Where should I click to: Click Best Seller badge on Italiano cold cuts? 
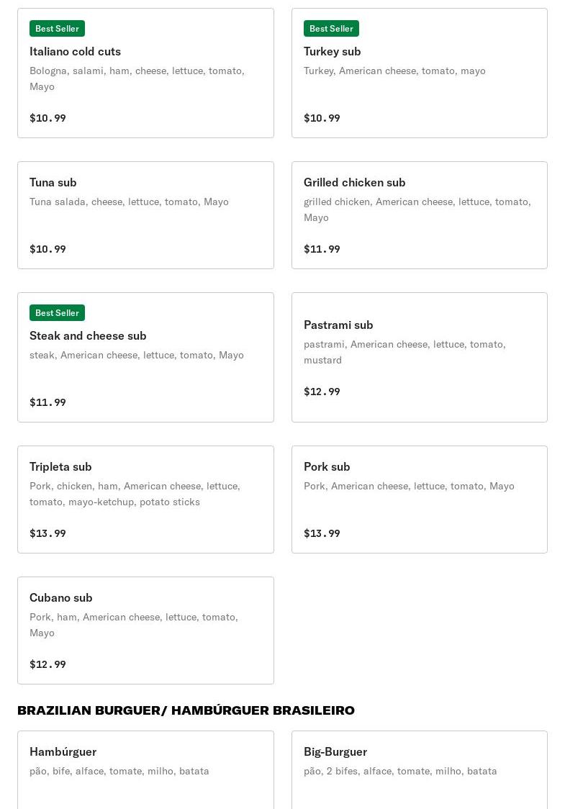pos(57,29)
